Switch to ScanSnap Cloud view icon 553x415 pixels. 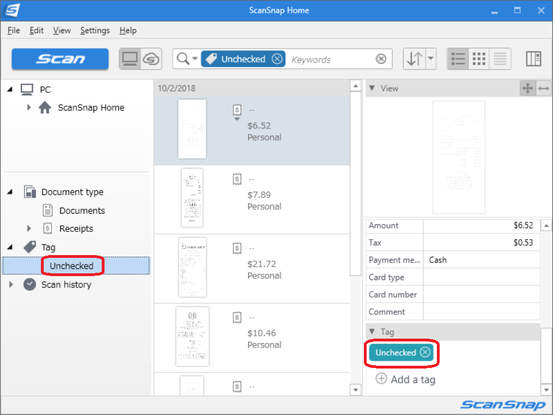click(x=151, y=59)
